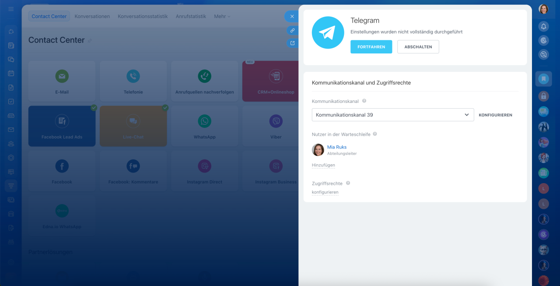Toggle the hamburger menu in left sidebar

click(11, 9)
